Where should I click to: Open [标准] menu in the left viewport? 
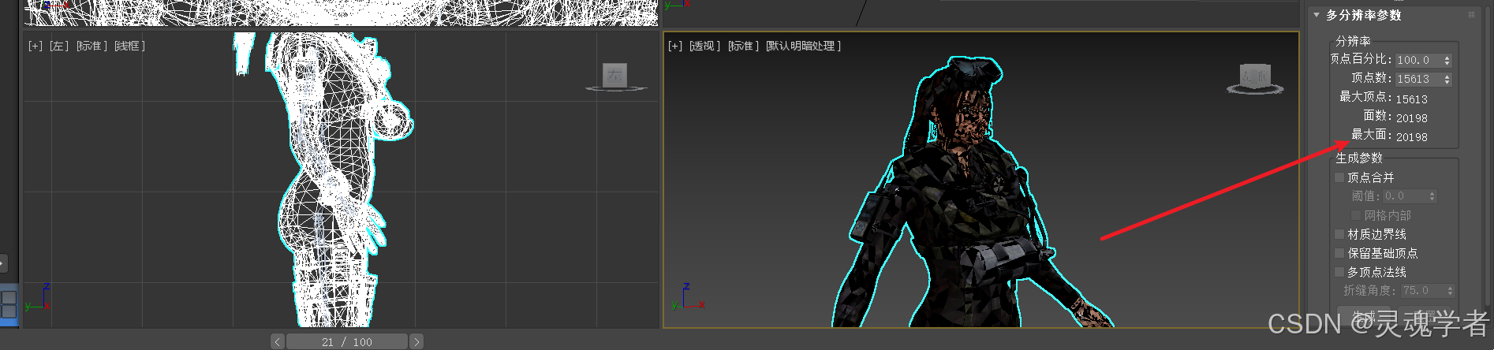tap(92, 46)
